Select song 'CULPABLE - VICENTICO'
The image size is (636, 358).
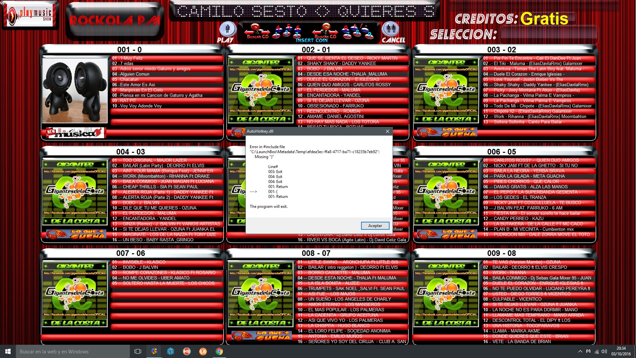point(538,299)
